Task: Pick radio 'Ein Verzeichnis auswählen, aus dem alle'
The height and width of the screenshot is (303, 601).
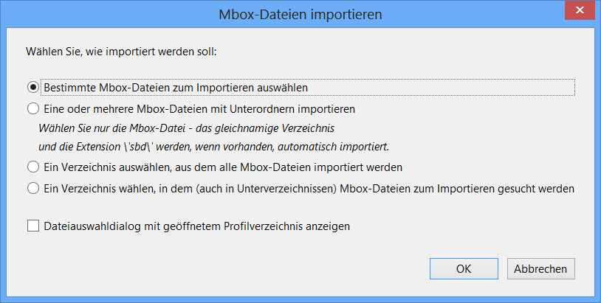Action: (32, 167)
